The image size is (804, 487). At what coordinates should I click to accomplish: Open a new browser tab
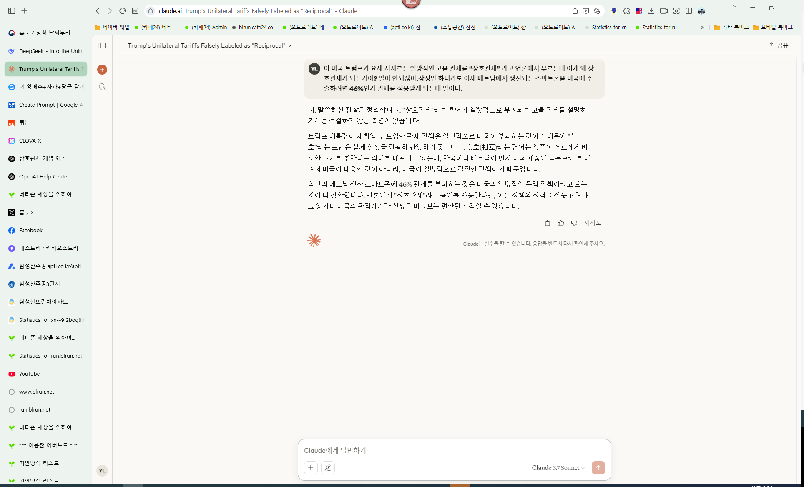coord(24,11)
